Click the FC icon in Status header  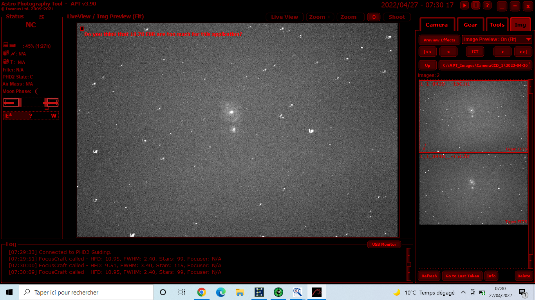click(x=42, y=17)
